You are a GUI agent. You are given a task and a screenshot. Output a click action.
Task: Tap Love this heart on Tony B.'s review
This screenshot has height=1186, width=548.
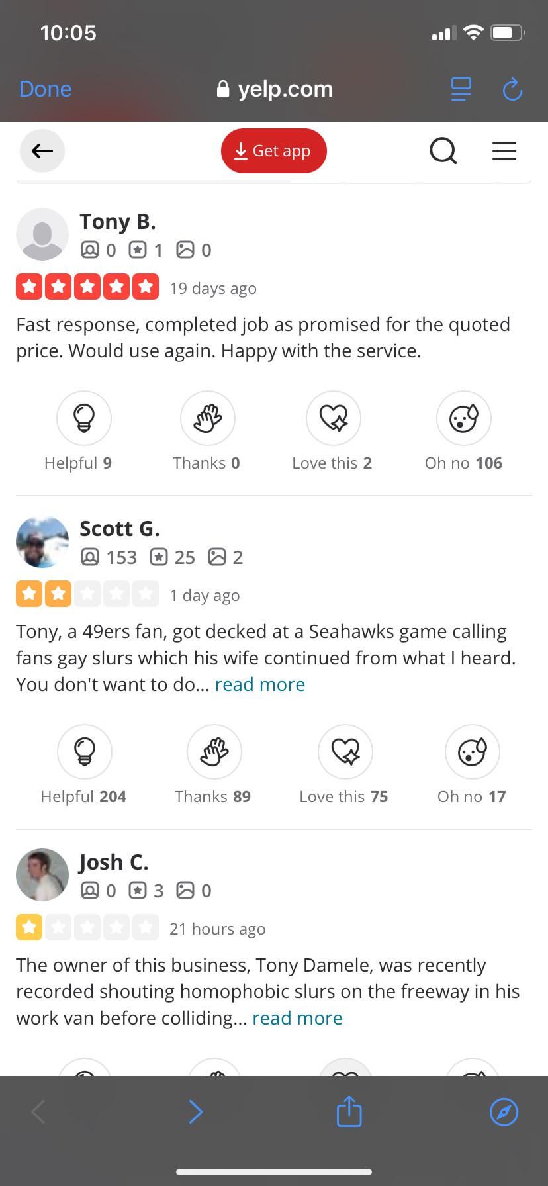click(334, 418)
